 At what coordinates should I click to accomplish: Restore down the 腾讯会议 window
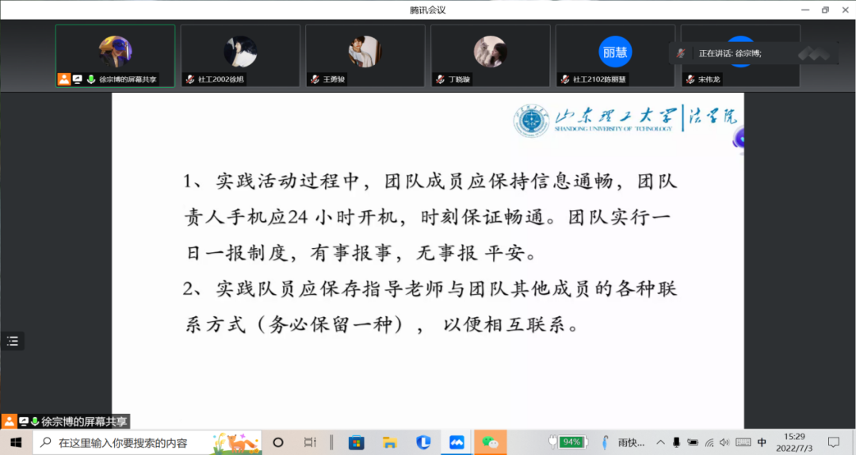pos(825,10)
